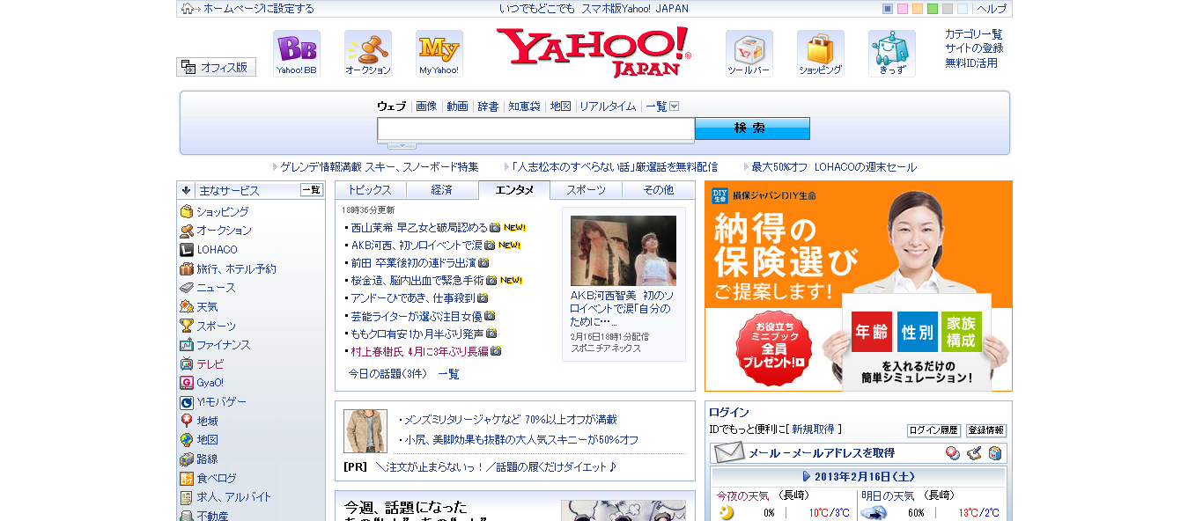The height and width of the screenshot is (521, 1188).
Task: Click the 検索 search button
Action: click(x=752, y=128)
